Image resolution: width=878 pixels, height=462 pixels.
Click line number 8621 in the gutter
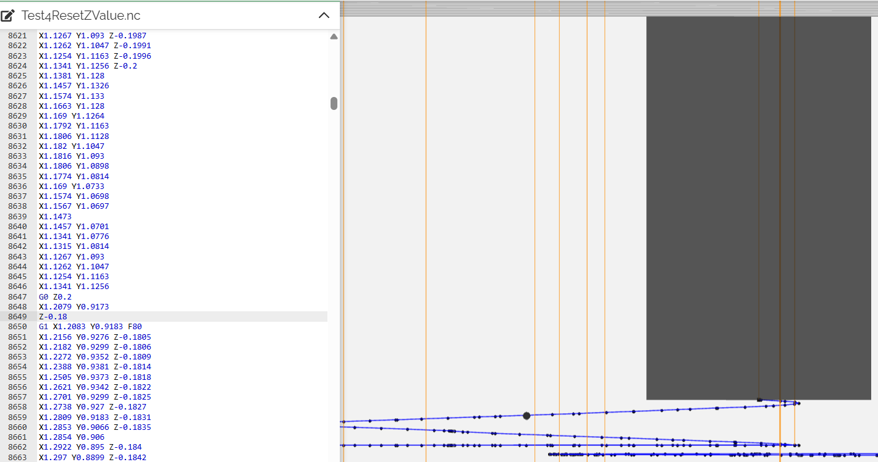(x=17, y=36)
